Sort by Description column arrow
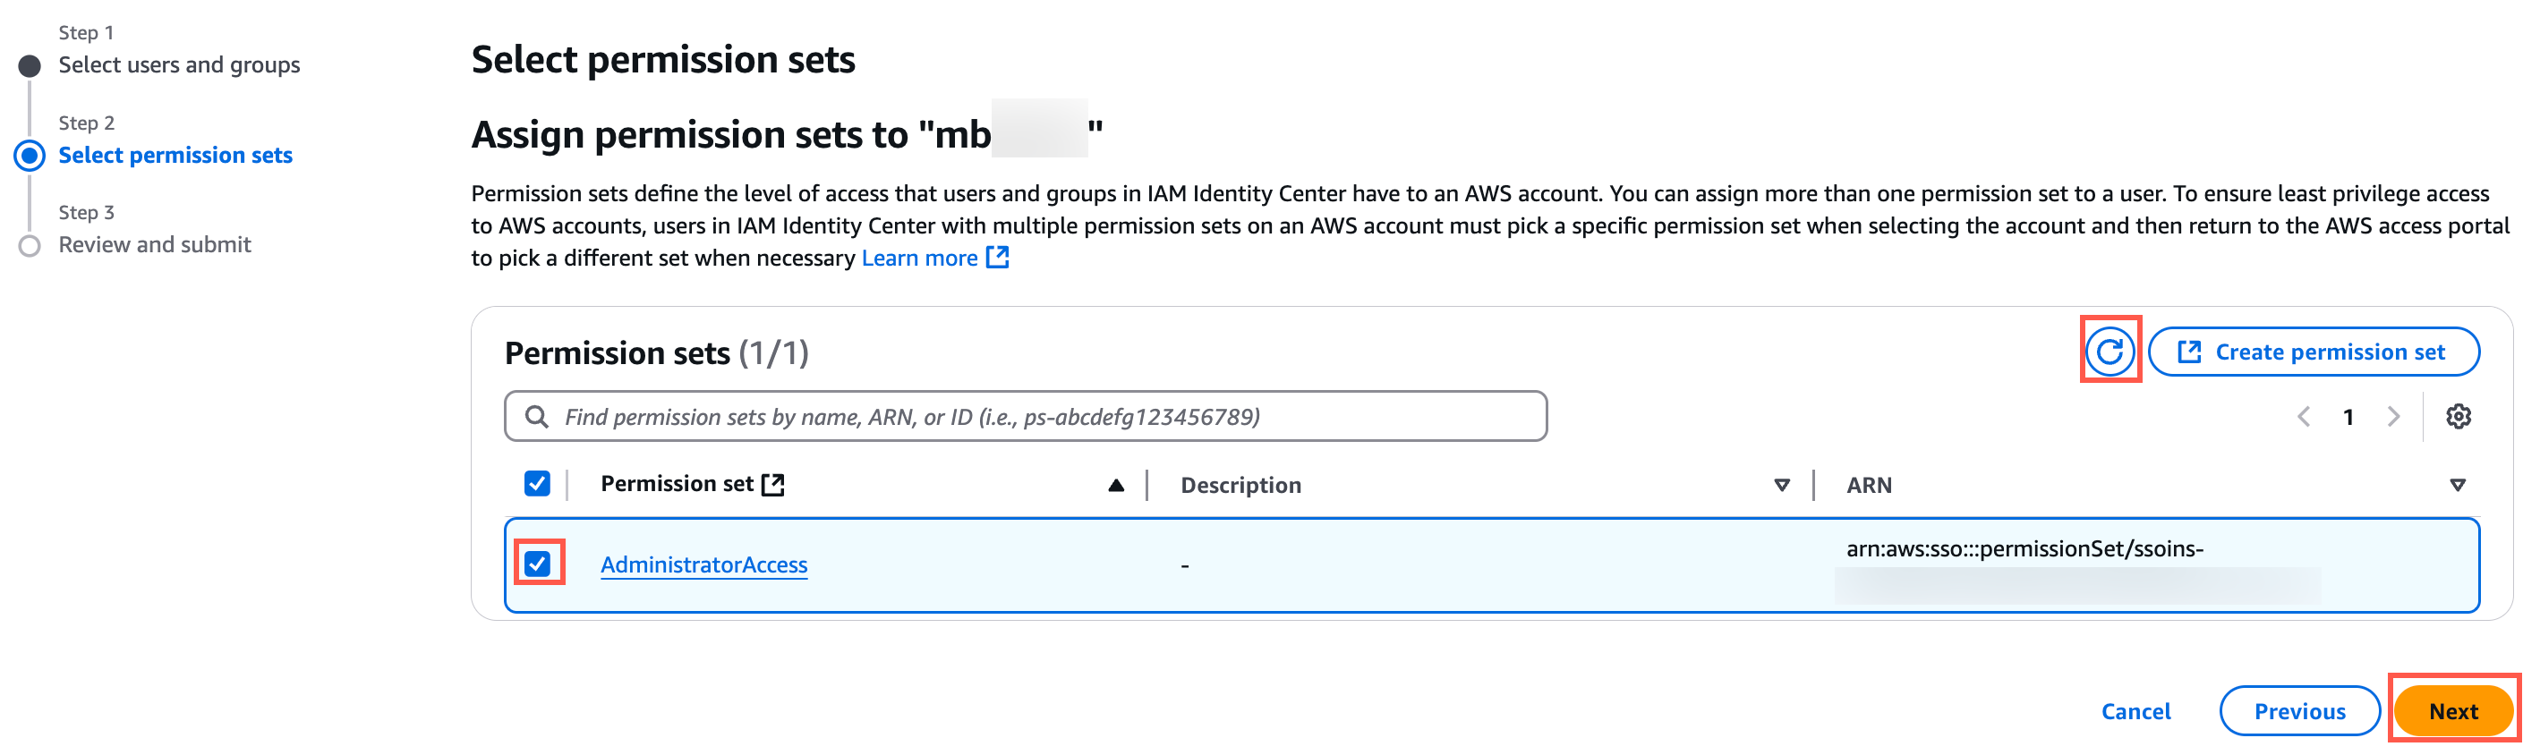2540x755 pixels. tap(1781, 485)
